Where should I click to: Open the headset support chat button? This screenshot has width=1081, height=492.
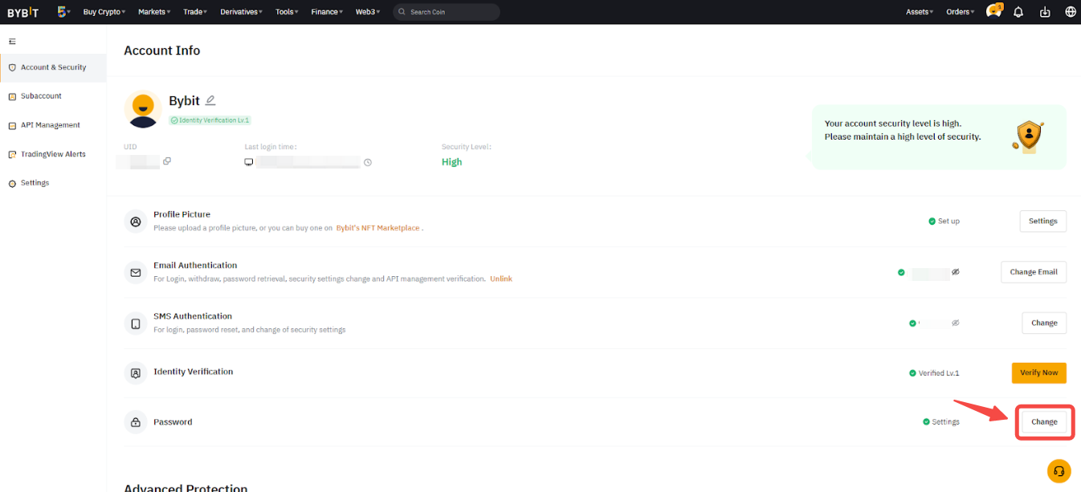tap(1059, 471)
